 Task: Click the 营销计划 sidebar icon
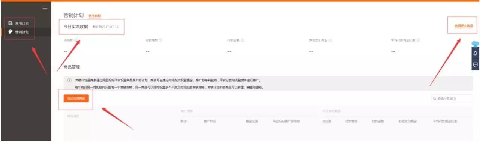(10, 32)
